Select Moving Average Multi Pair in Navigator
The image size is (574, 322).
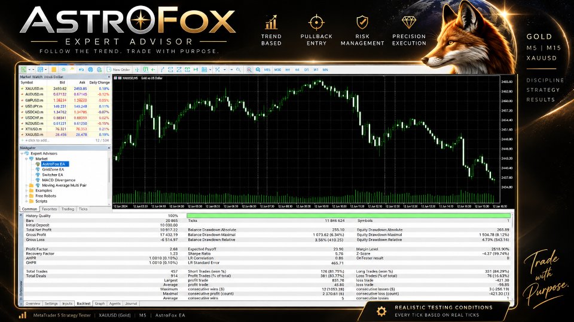click(64, 185)
